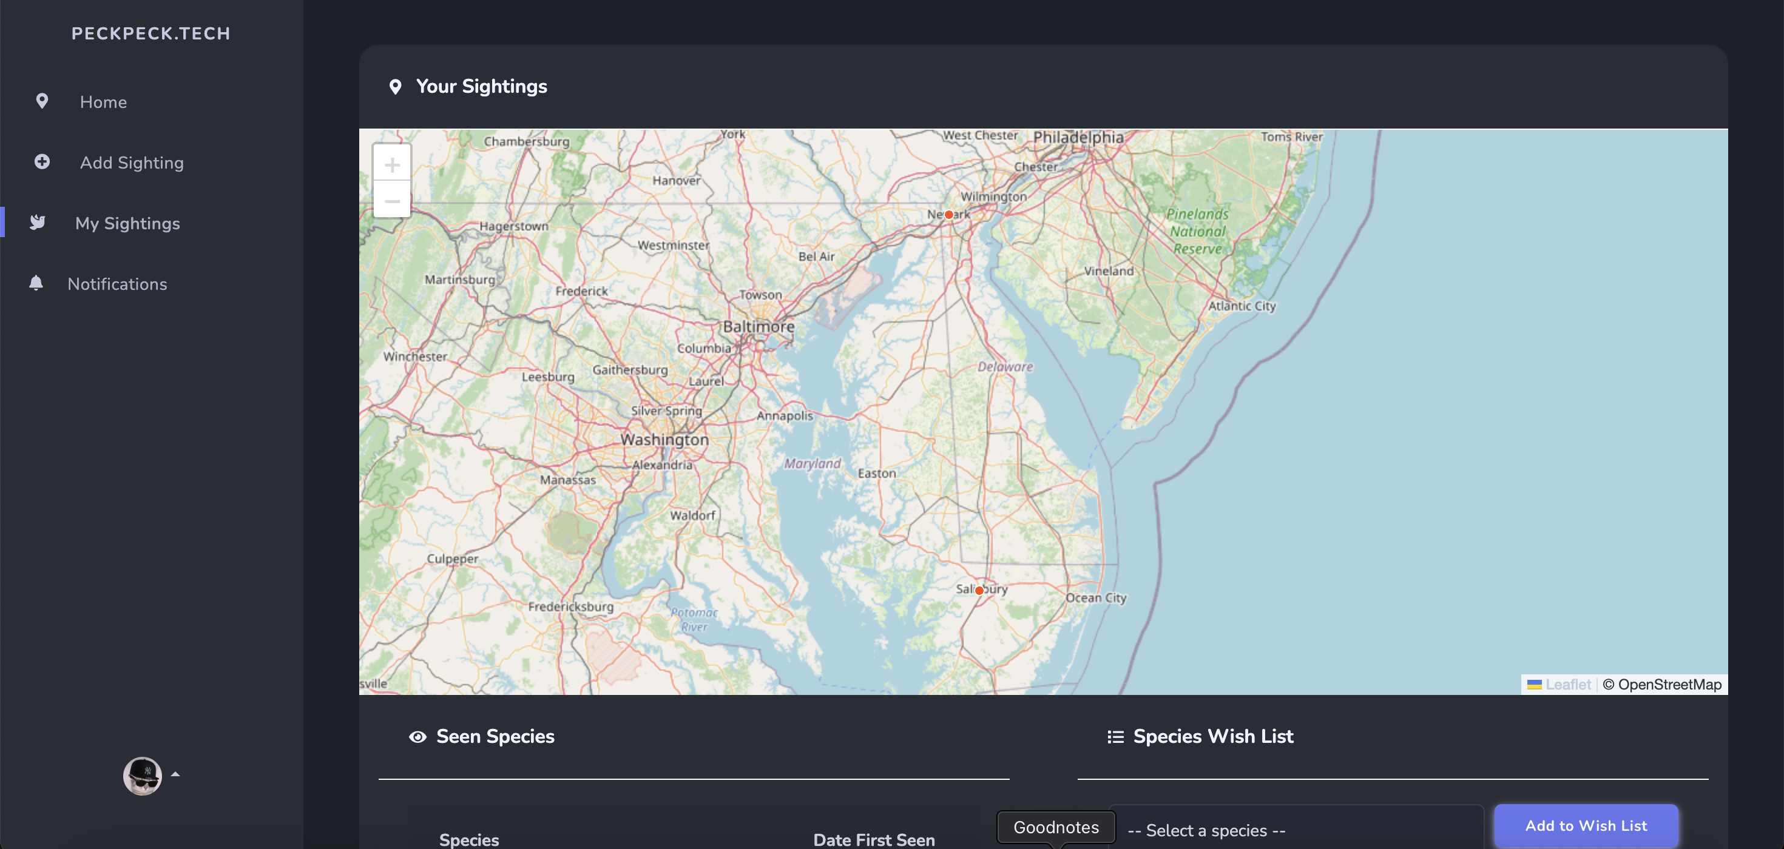Zoom out the map with minus button
Viewport: 1784px width, 849px height.
(392, 201)
